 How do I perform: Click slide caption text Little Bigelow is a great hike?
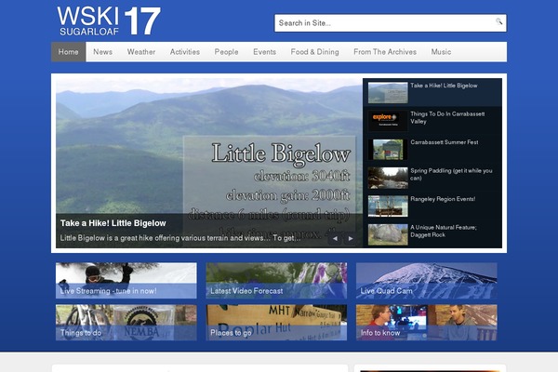click(x=180, y=238)
